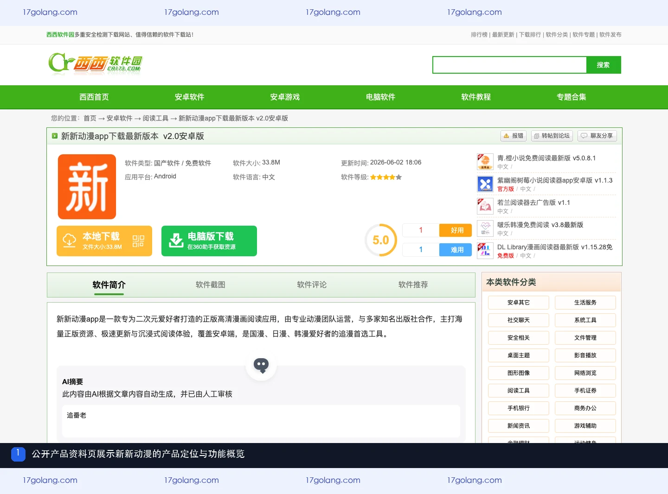Click 软件专题 top link
This screenshot has height=494, width=668.
[584, 35]
